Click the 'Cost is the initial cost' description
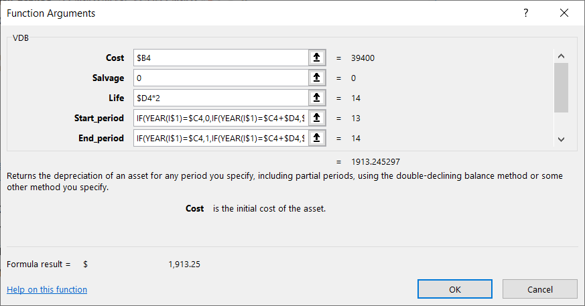 (x=255, y=209)
